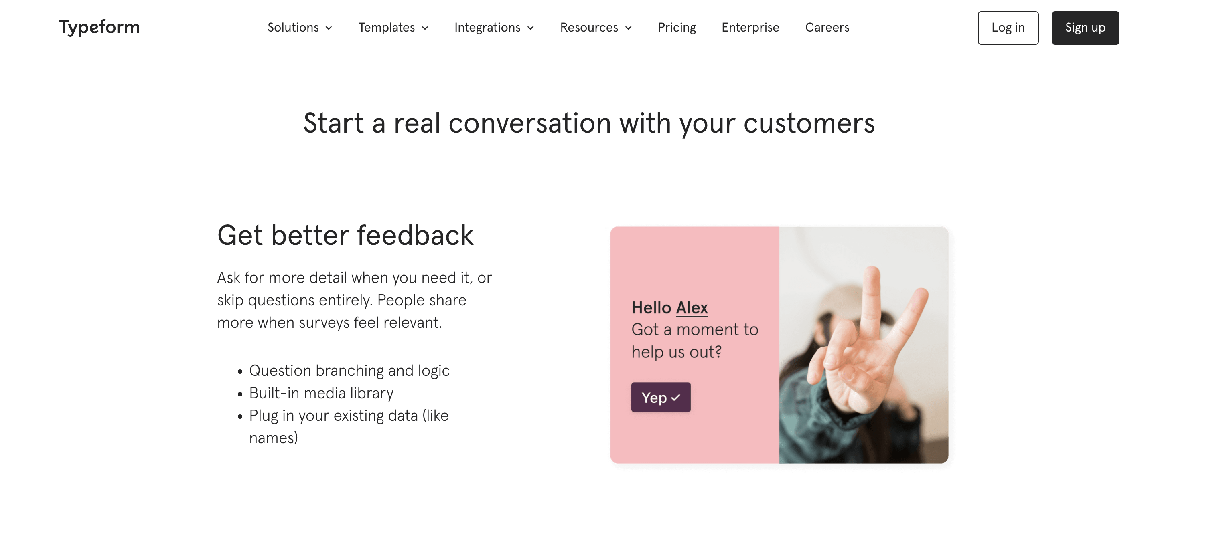Viewport: 1229px width, 557px height.
Task: Click the Yep button label
Action: [654, 398]
